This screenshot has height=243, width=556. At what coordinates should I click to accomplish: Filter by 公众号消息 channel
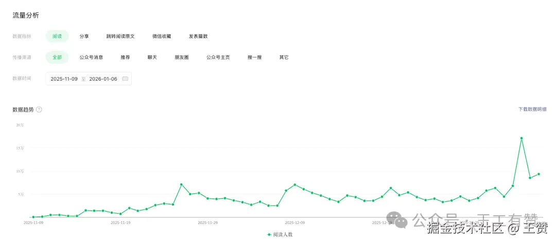[x=91, y=57]
